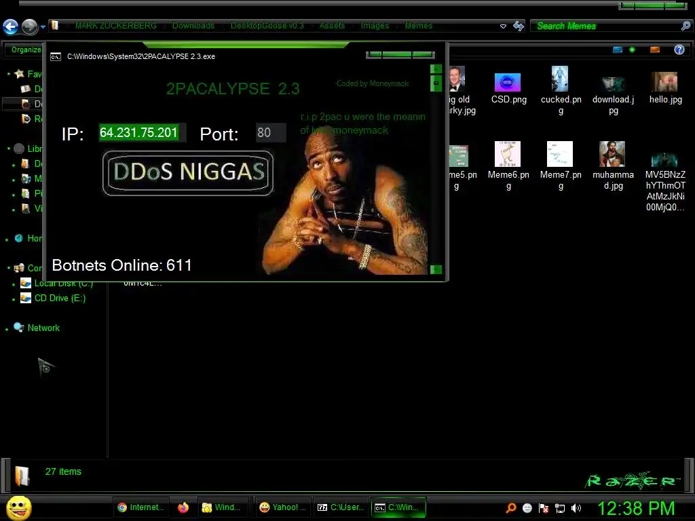Screen dimensions: 695x521
Task: Select the Meme6.png file
Action: (508, 166)
